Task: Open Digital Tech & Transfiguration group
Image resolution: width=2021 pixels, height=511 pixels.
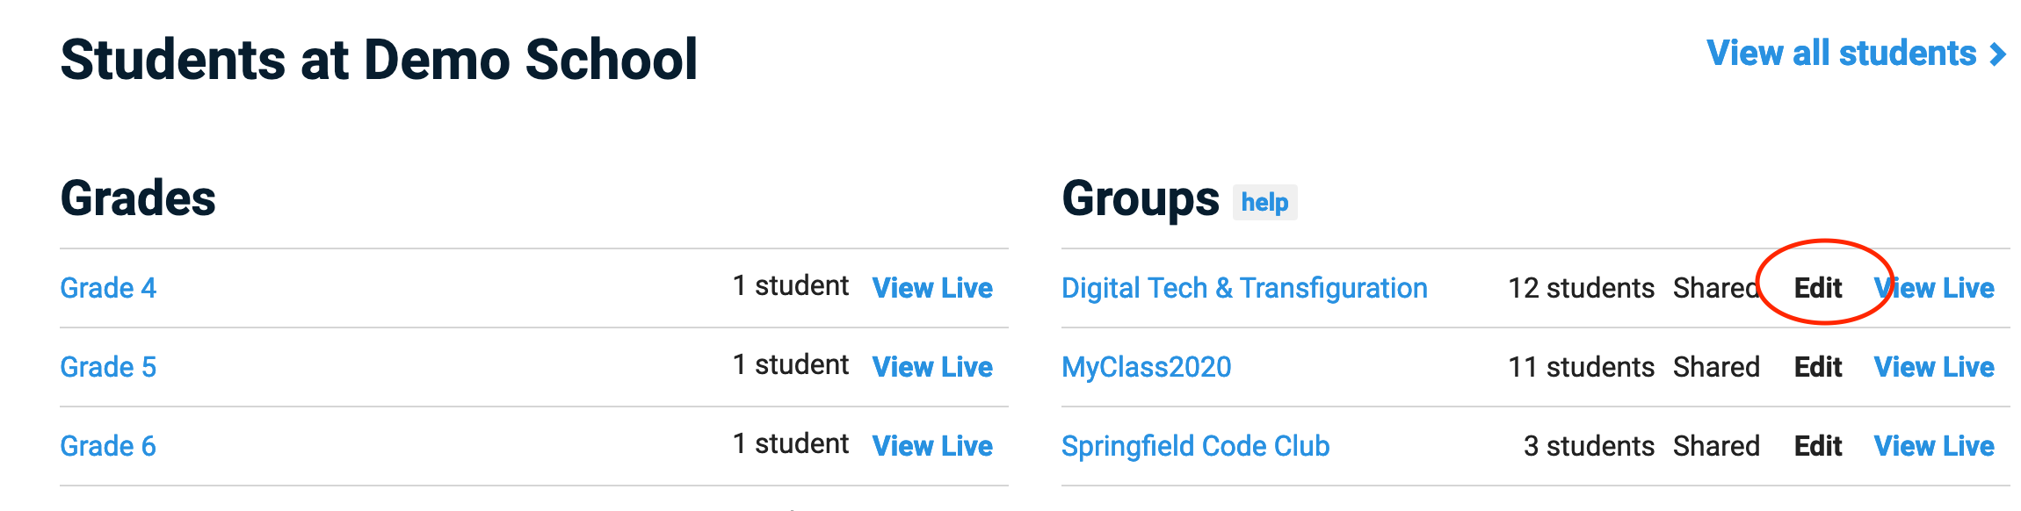Action: [1244, 288]
